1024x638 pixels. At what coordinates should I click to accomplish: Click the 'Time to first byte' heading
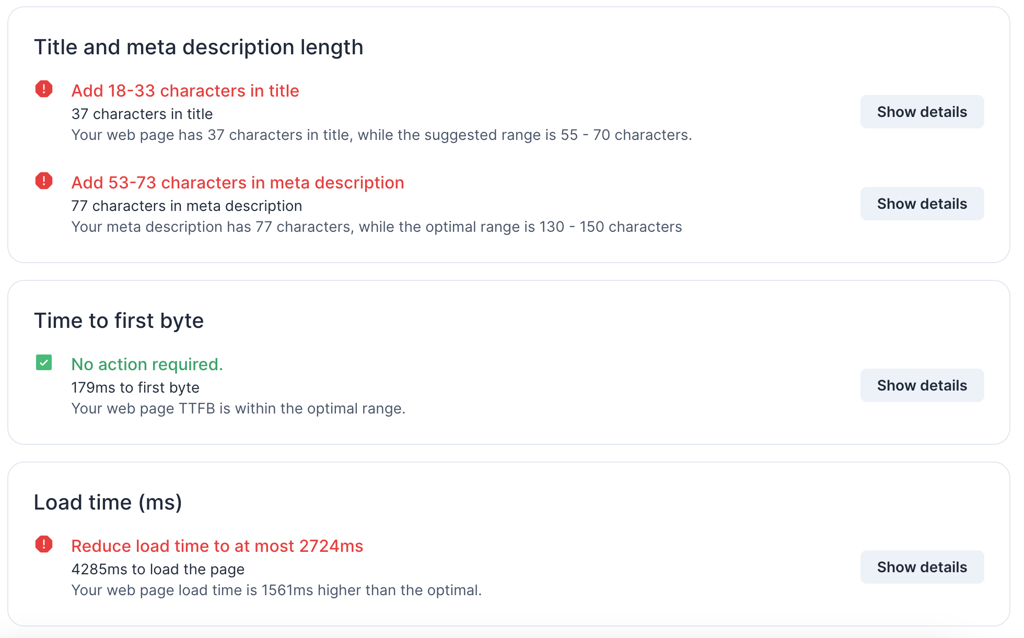tap(119, 321)
